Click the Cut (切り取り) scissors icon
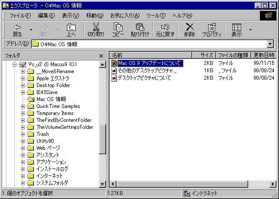 pyautogui.click(x=96, y=27)
